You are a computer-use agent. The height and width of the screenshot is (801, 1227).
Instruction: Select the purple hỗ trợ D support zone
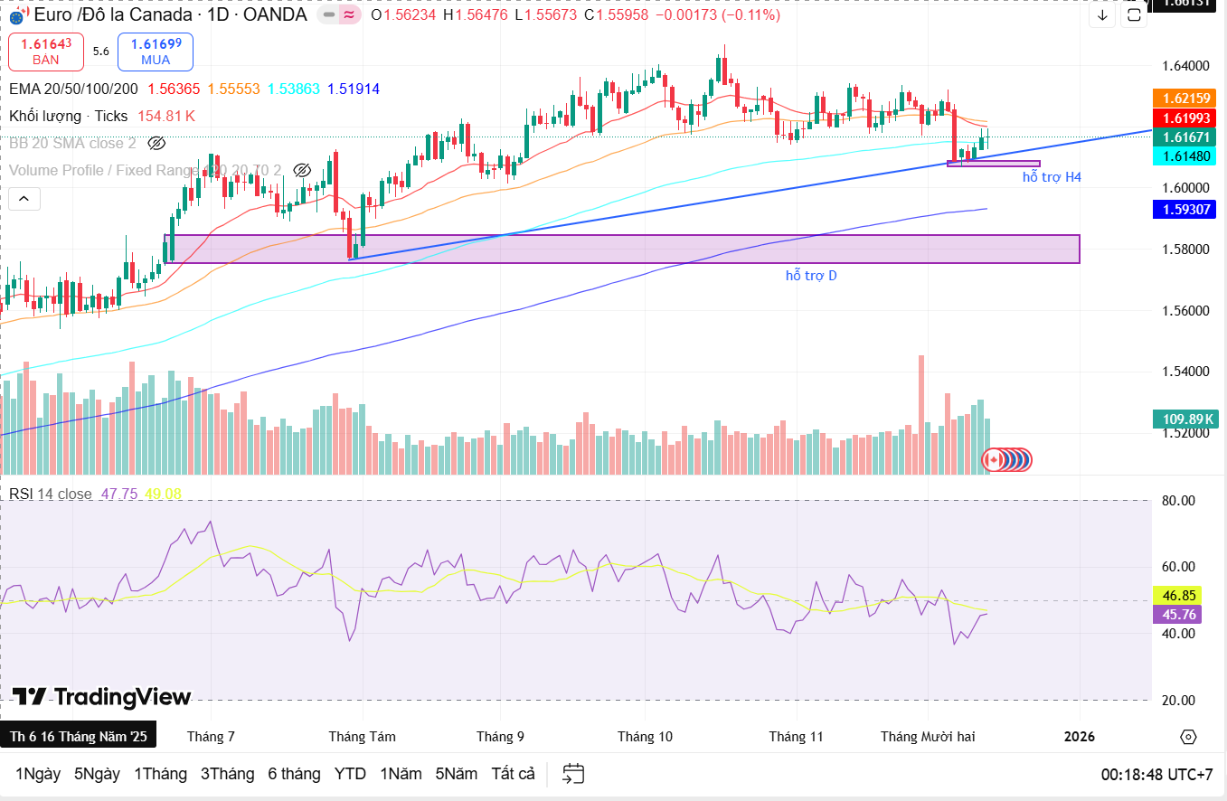(x=633, y=250)
